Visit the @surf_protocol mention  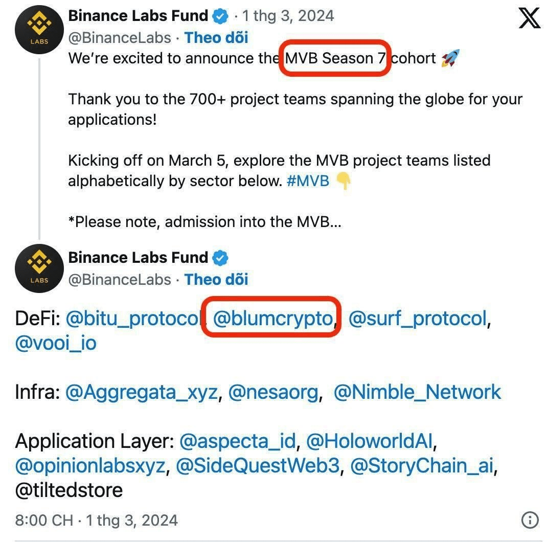pyautogui.click(x=417, y=319)
